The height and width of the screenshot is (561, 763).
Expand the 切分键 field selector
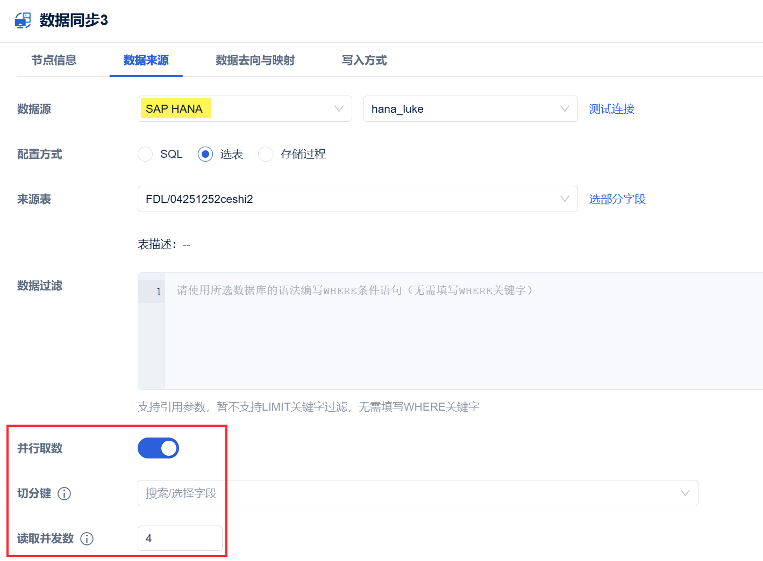[418, 493]
